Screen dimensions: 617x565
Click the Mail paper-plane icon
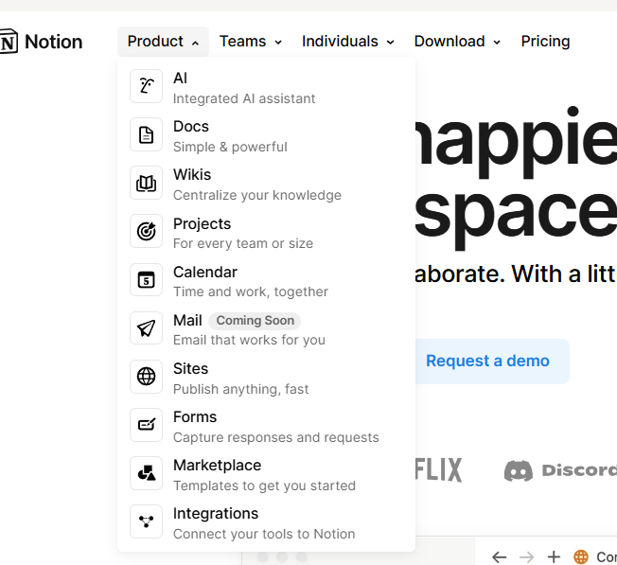(x=146, y=328)
